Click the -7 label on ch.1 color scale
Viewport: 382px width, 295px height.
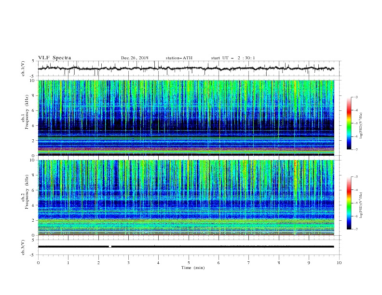(x=355, y=149)
